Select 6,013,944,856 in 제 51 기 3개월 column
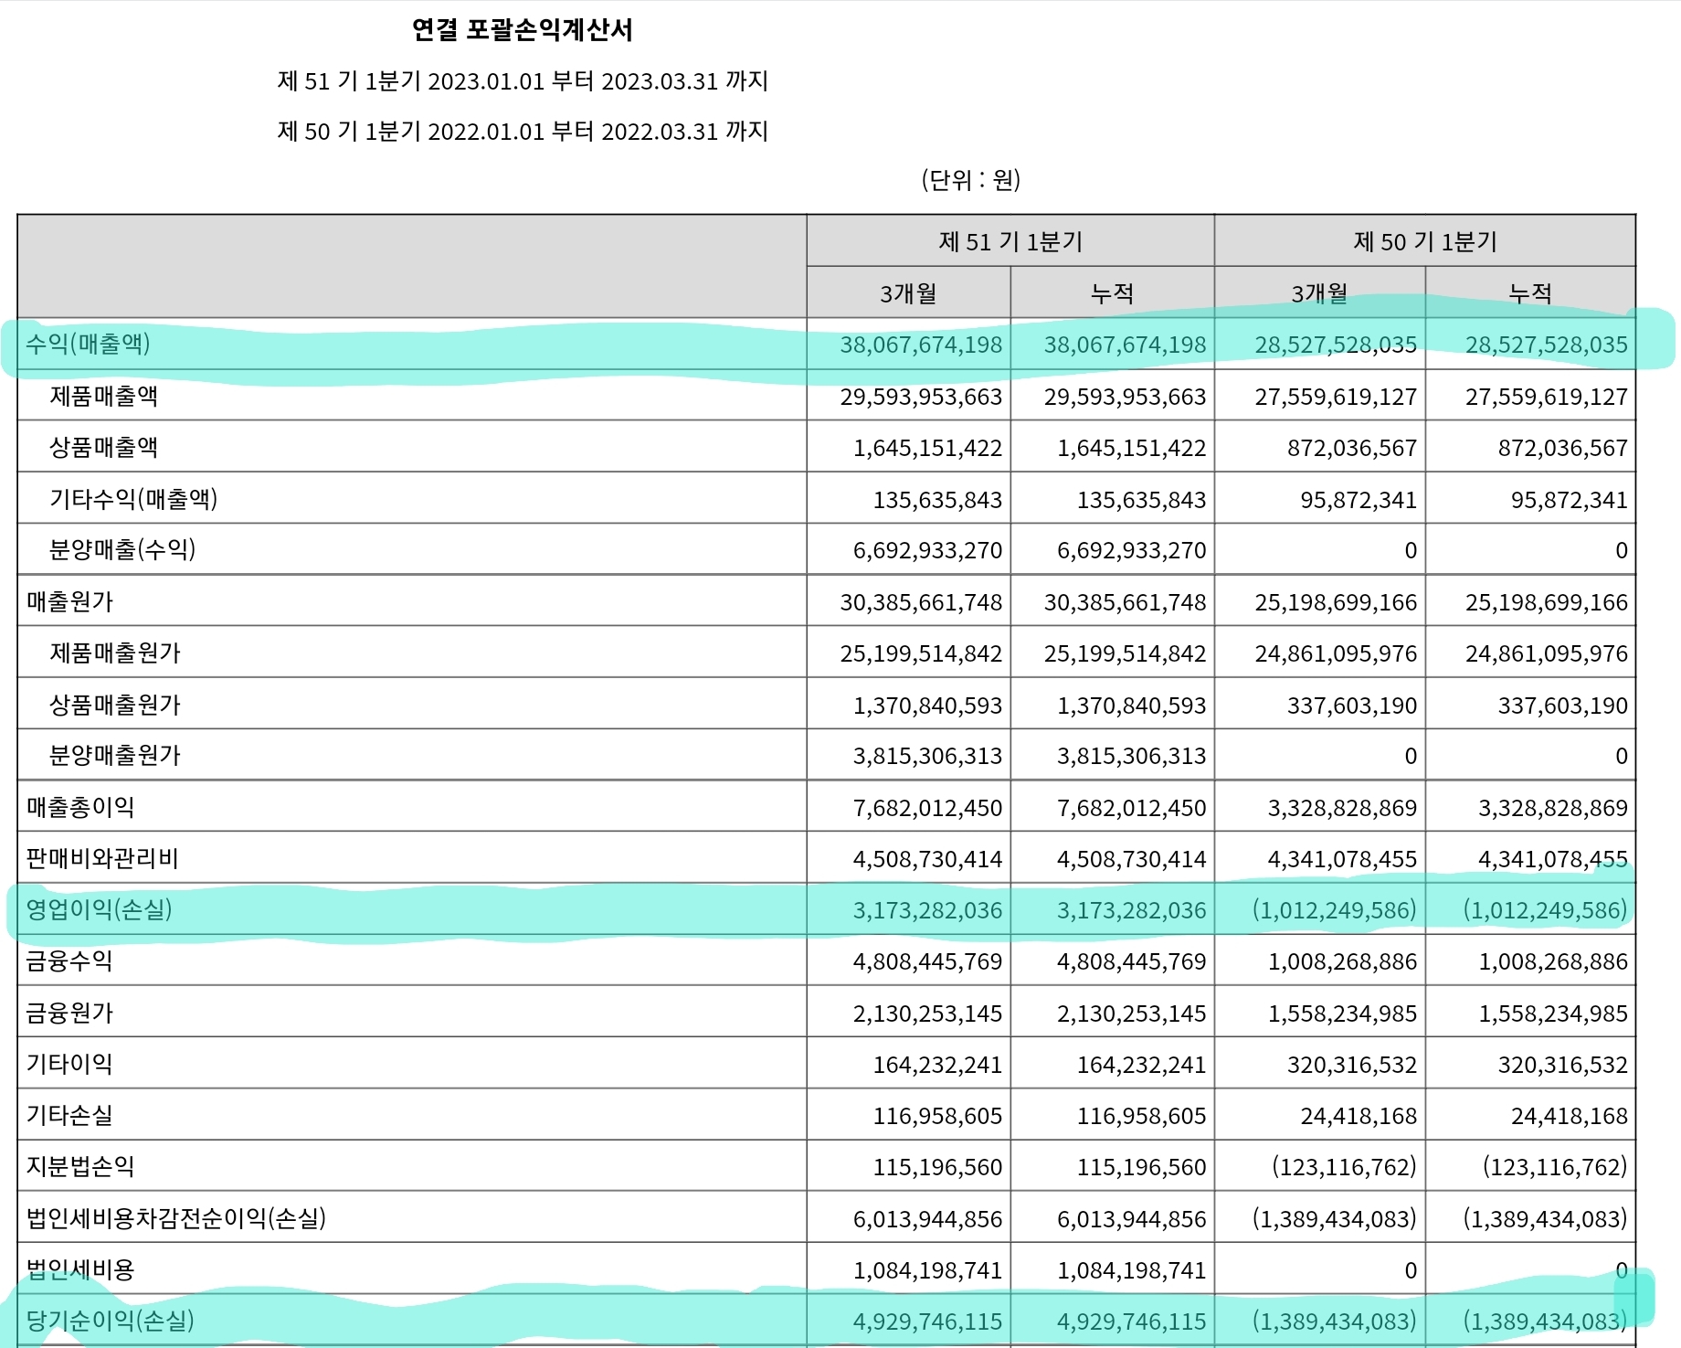The image size is (1681, 1348). pos(927,1219)
